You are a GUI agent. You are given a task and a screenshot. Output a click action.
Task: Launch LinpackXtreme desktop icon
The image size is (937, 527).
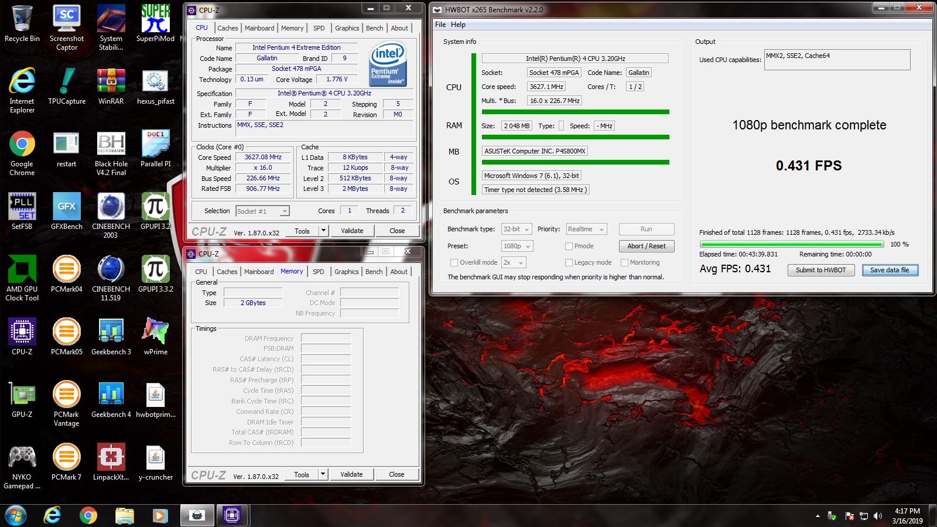click(x=111, y=463)
